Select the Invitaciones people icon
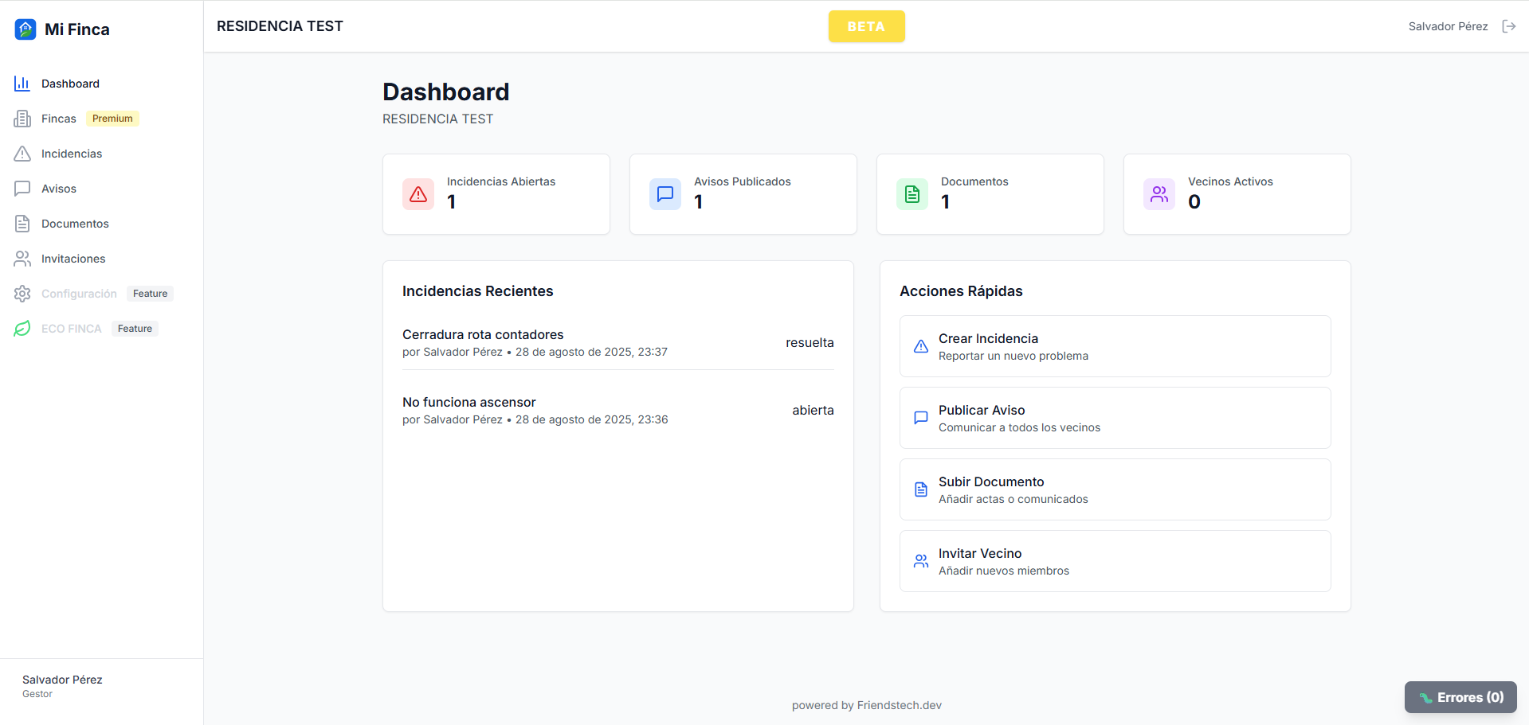 click(22, 258)
